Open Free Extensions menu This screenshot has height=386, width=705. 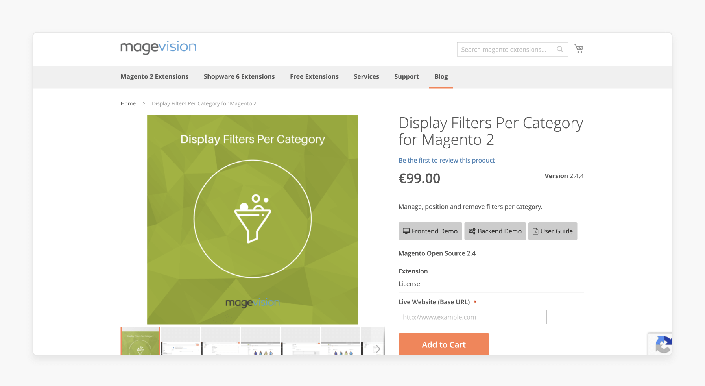(x=314, y=77)
